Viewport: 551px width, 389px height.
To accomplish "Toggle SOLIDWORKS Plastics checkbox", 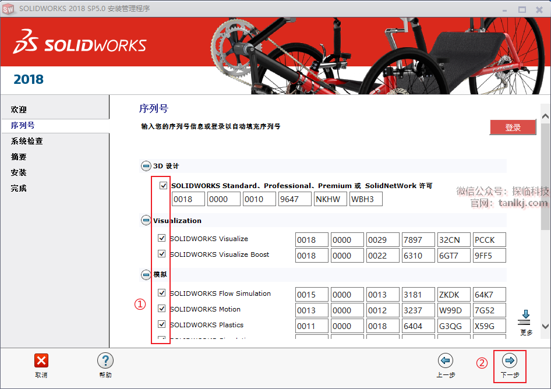I will pos(162,324).
